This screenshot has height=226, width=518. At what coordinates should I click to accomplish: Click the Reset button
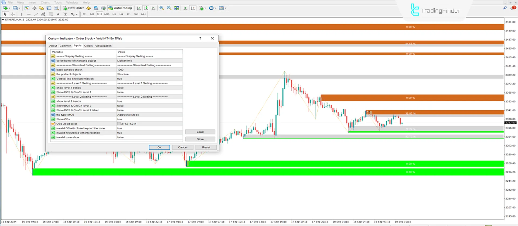[206, 147]
